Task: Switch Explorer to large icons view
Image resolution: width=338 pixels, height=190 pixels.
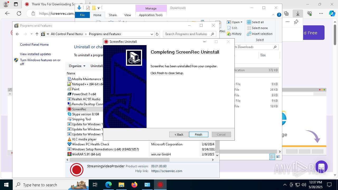Action: click(278, 157)
